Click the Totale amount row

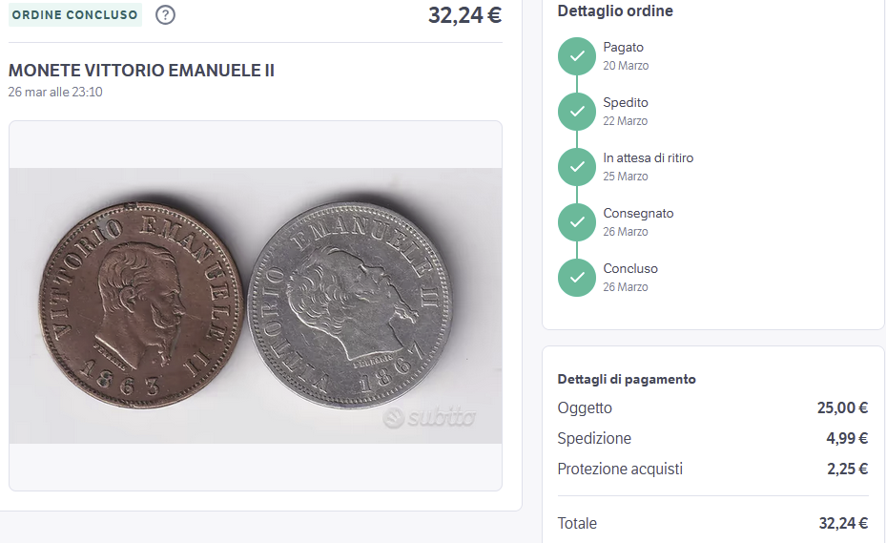712,523
